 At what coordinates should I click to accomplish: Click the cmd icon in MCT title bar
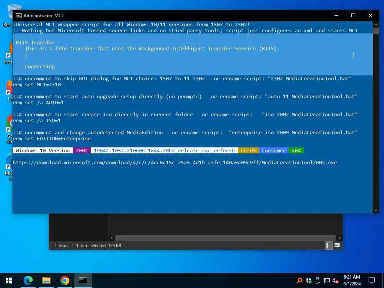pyautogui.click(x=19, y=16)
